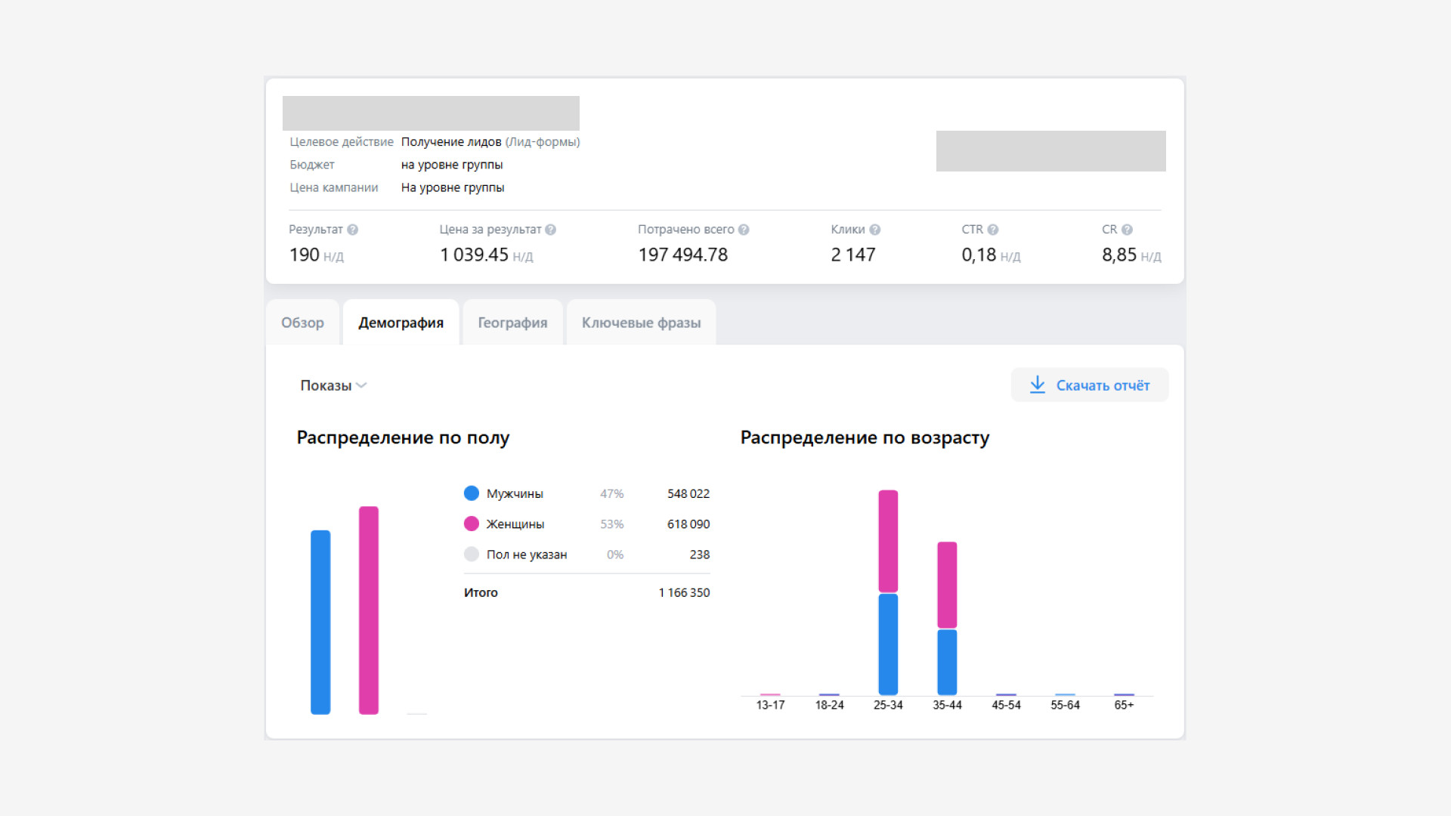
Task: Toggle the pink Женщины legend dot
Action: click(x=472, y=524)
